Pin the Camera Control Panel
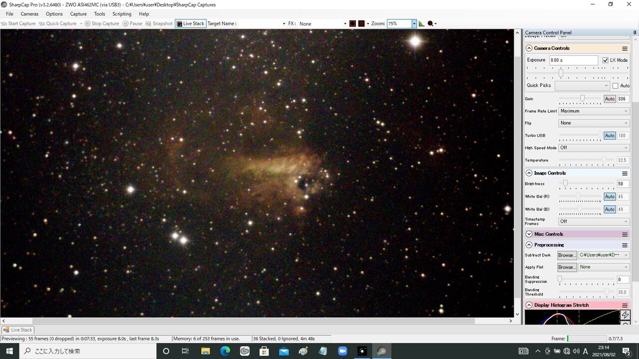639x359 pixels. click(x=635, y=32)
